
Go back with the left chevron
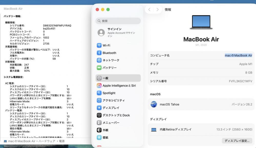(x=150, y=10)
